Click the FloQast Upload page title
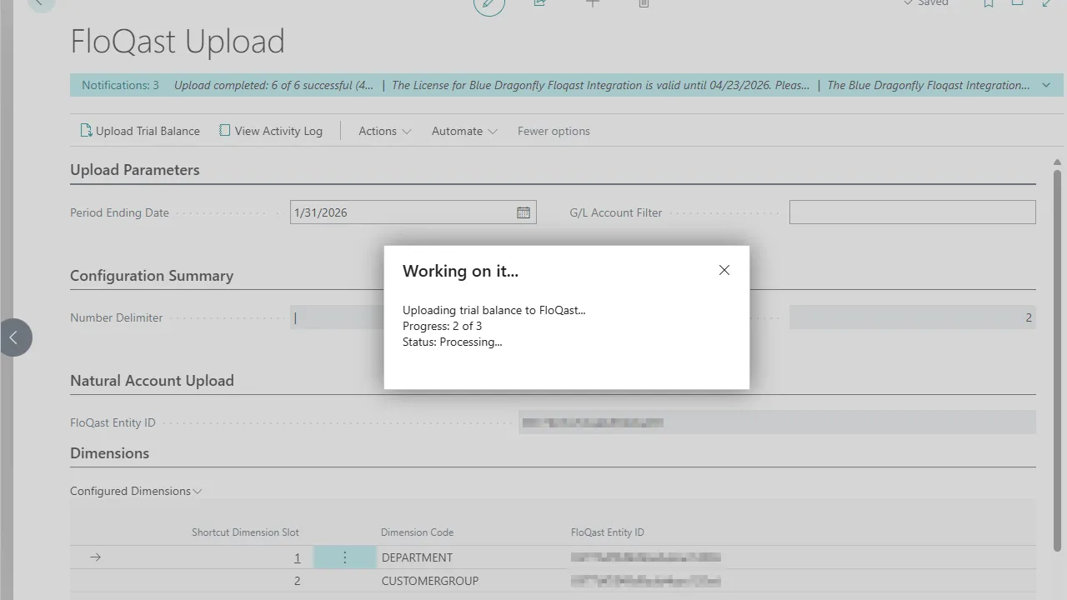 point(178,42)
